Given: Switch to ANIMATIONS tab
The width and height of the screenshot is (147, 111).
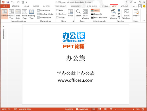Looking at the screenshot, I should point(77,6).
